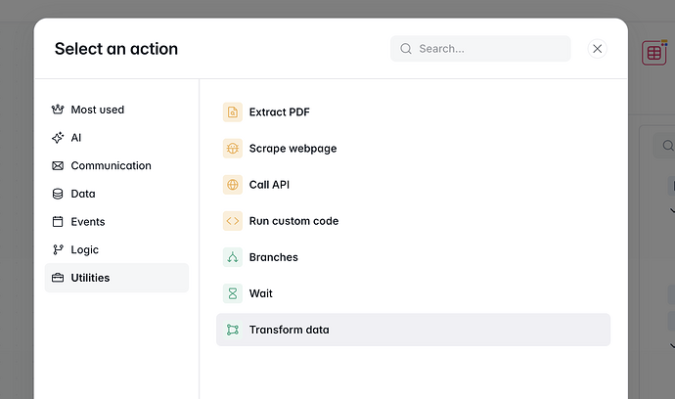Screen dimensions: 675x399
Task: Select the Utilities category
Action: [x=90, y=278]
